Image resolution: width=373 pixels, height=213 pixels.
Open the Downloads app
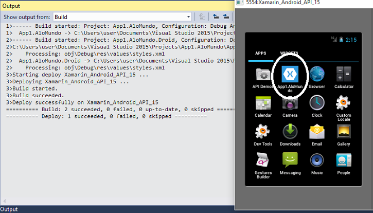pos(290,135)
